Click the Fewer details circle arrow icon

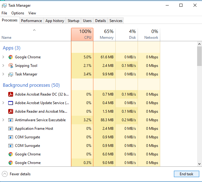click(x=5, y=174)
